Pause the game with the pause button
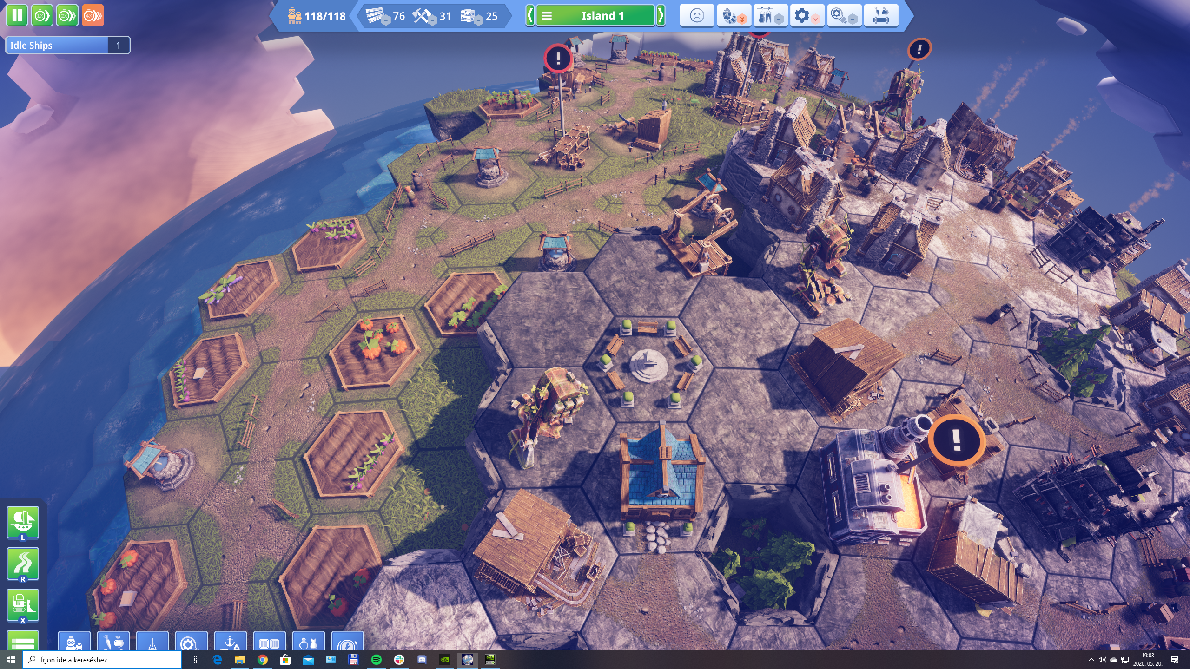1190x669 pixels. point(17,15)
